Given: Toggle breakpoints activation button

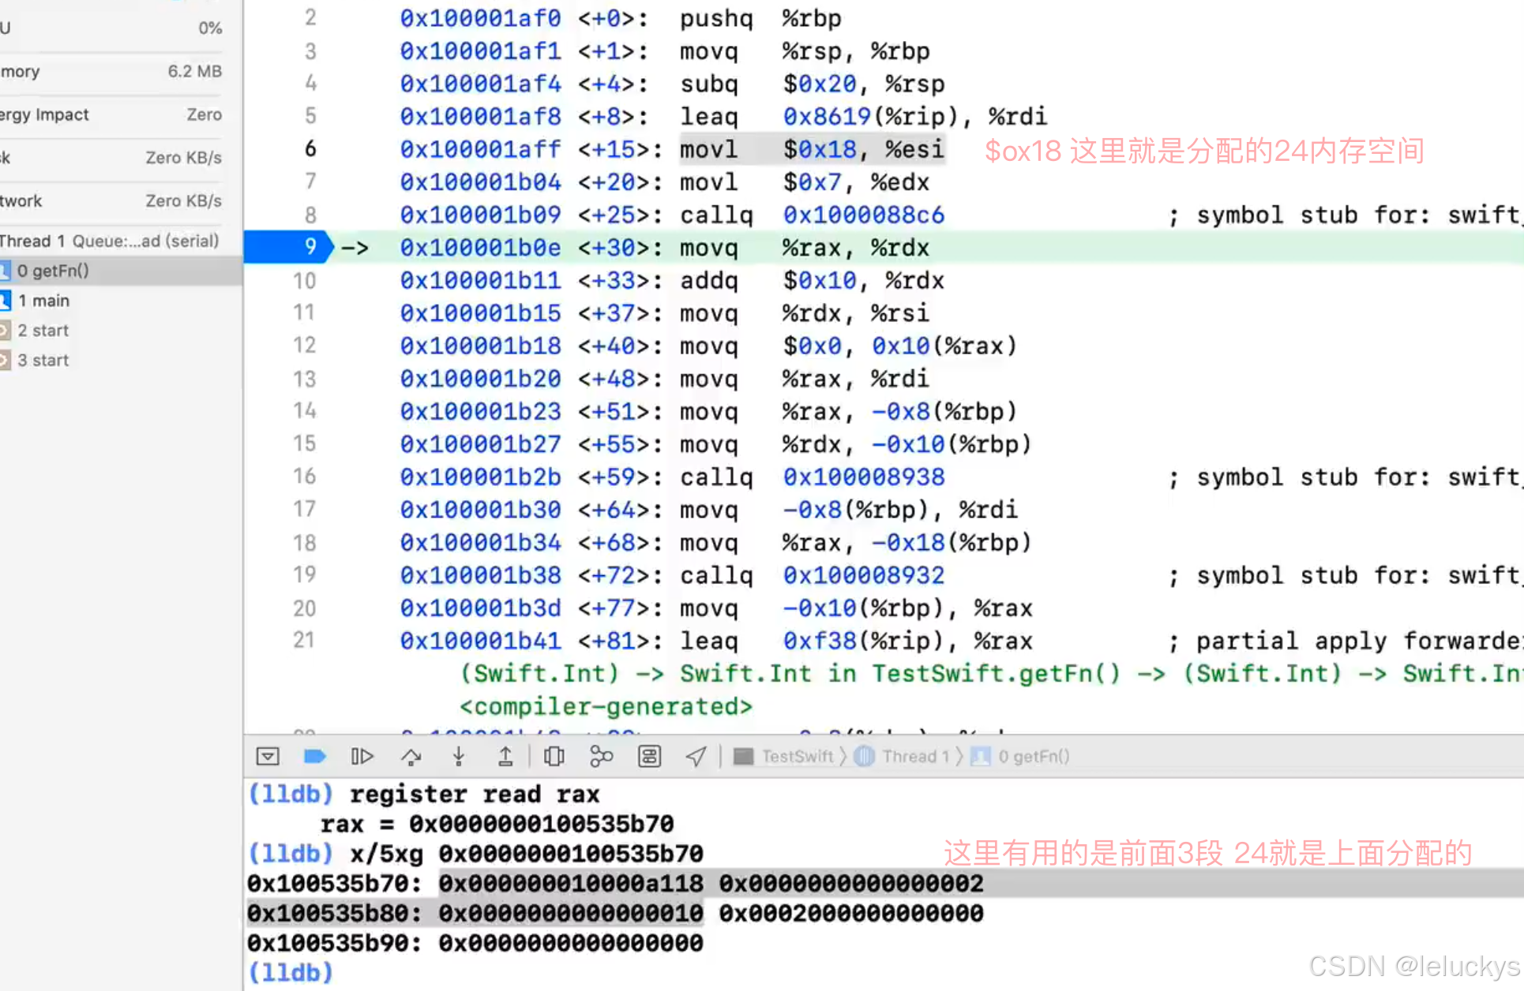Looking at the screenshot, I should tap(314, 757).
